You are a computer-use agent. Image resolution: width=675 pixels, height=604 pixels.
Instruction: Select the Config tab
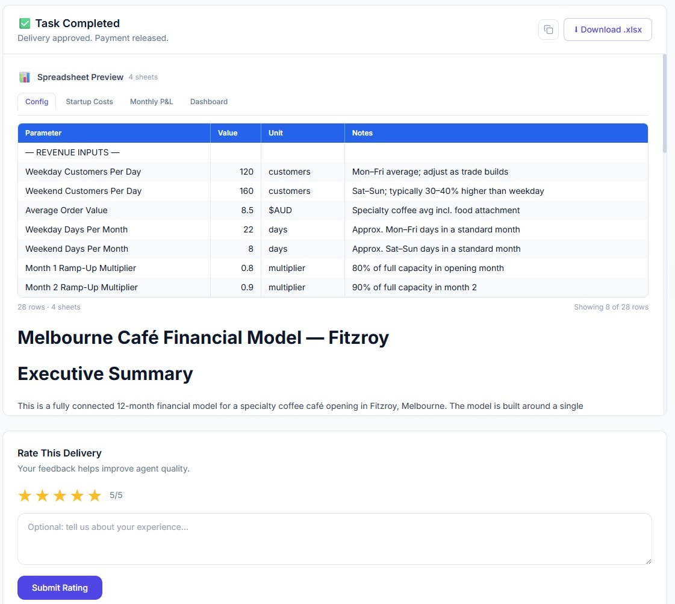coord(36,102)
